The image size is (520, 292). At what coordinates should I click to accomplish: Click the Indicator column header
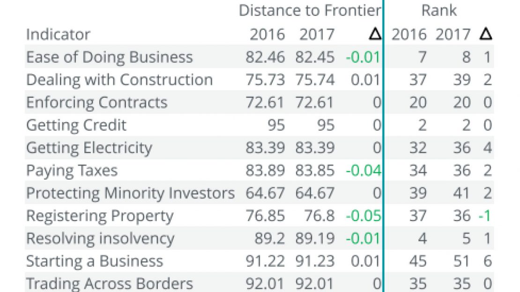coord(58,34)
